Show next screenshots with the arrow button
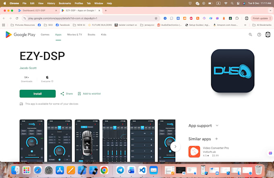The height and width of the screenshot is (178, 274). click(175, 147)
